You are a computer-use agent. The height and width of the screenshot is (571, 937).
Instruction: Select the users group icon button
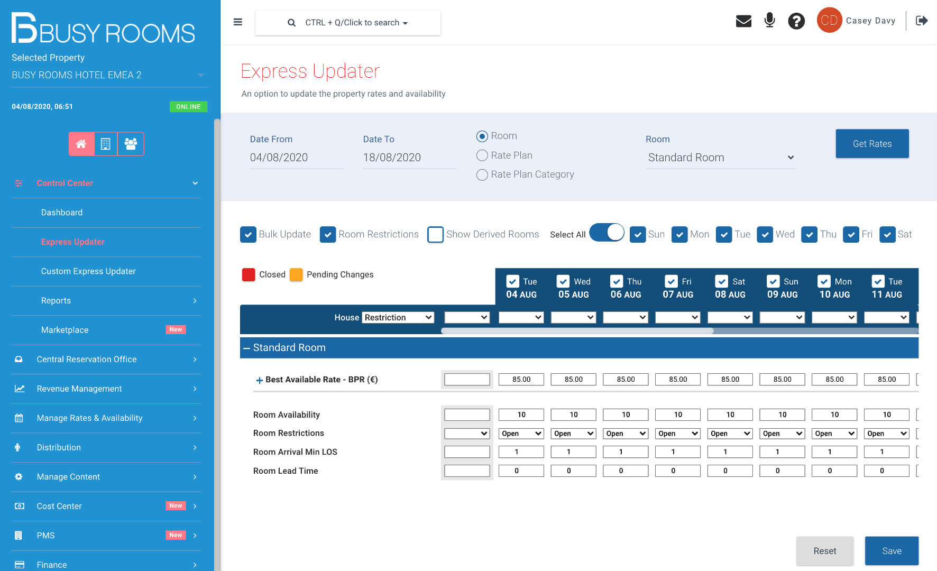click(131, 144)
